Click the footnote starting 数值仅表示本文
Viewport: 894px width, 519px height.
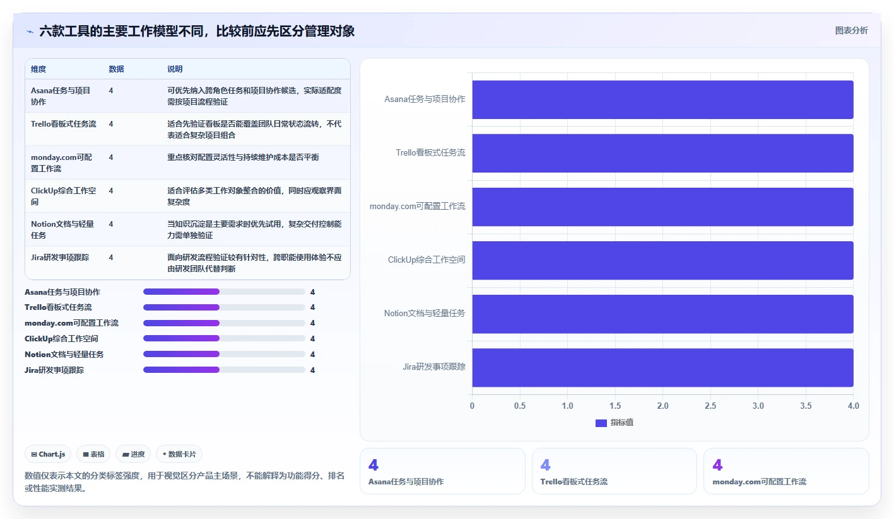point(184,482)
